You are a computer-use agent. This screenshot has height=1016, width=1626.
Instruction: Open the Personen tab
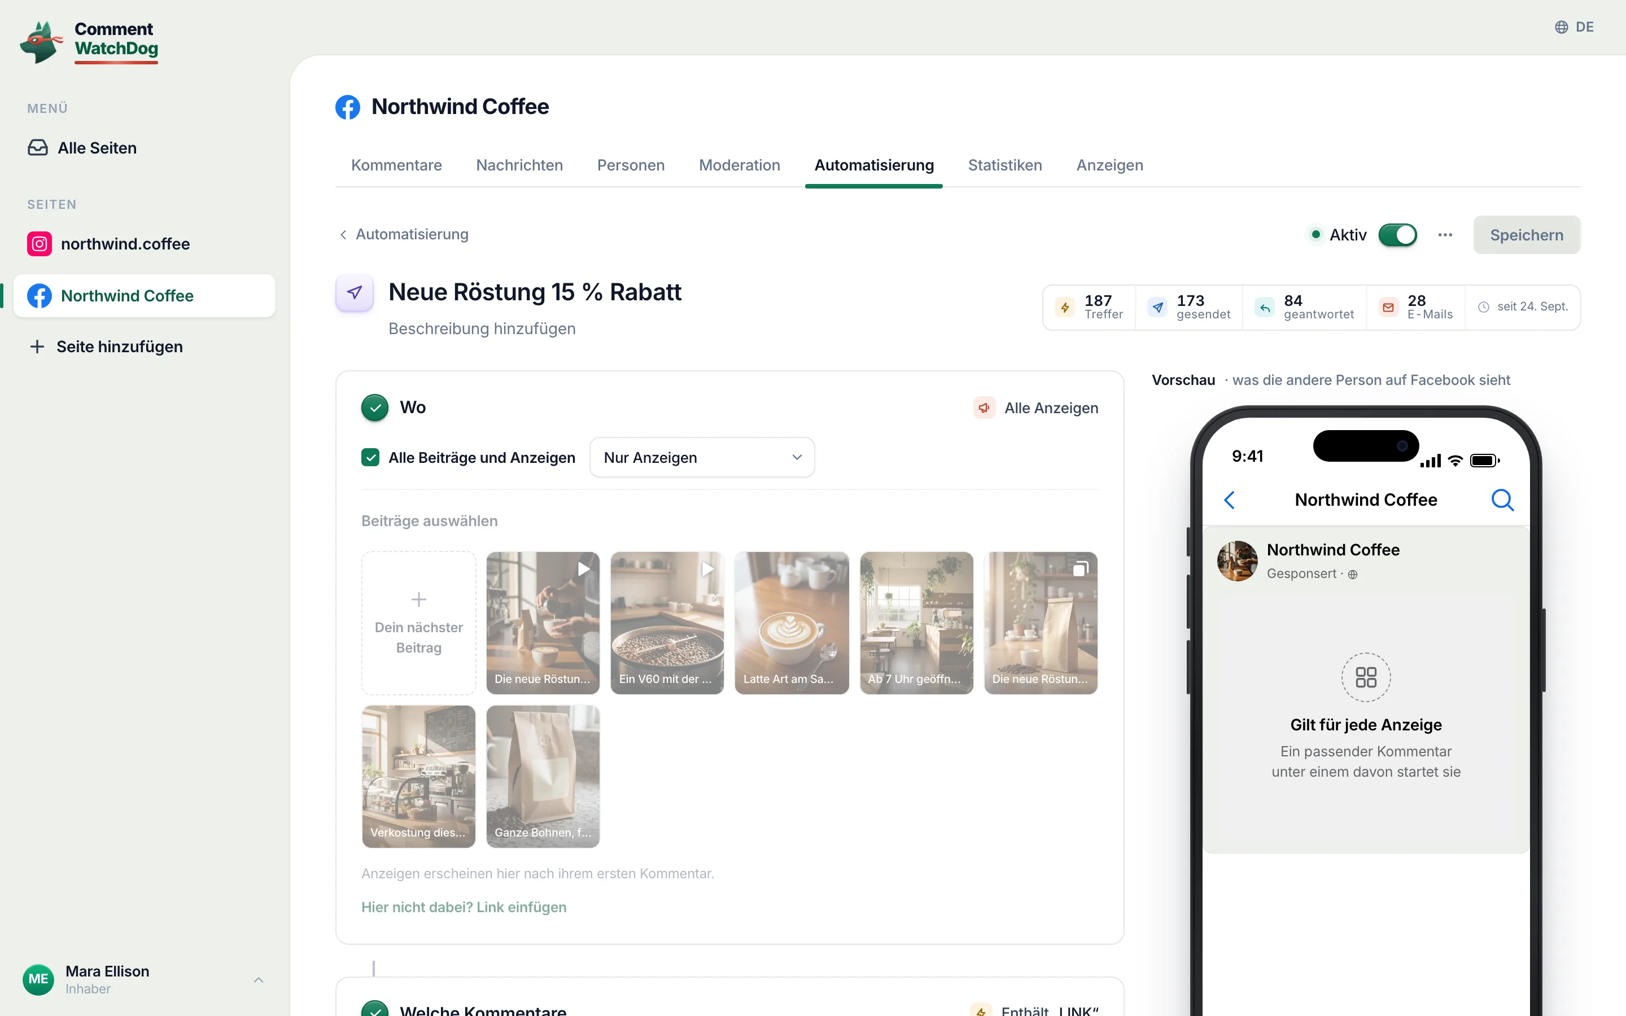click(x=630, y=165)
